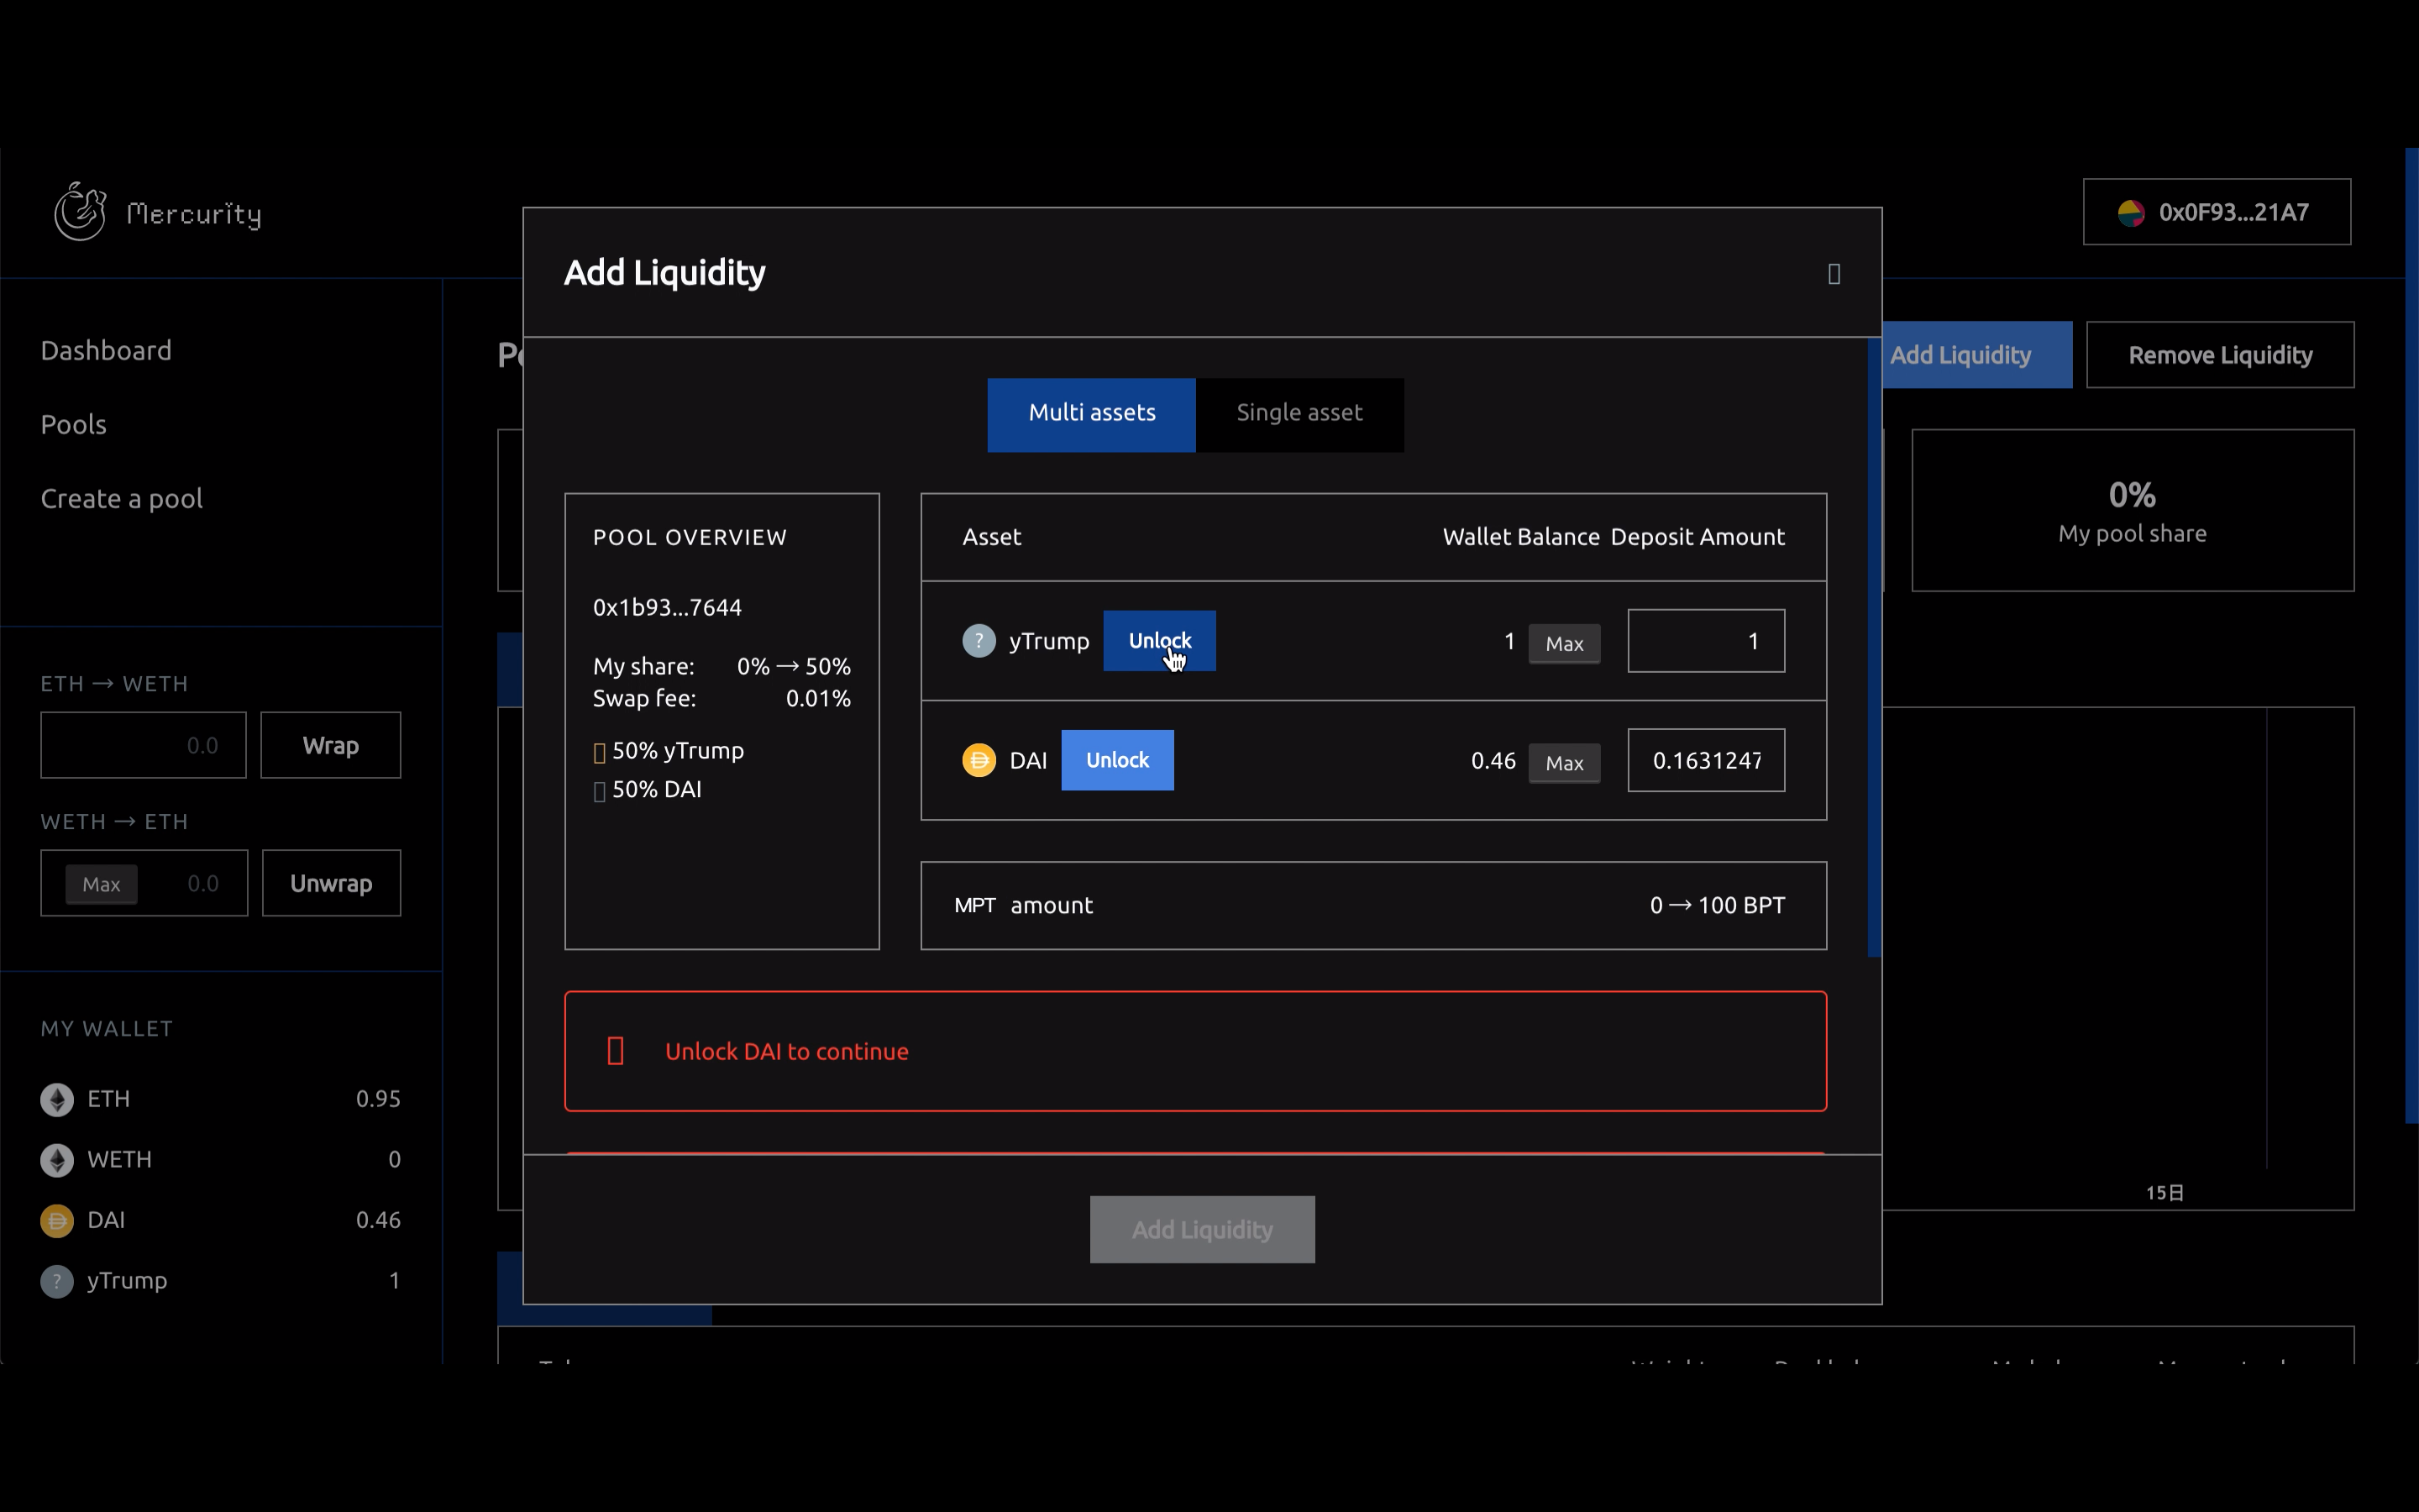Select the Multi assets tab
Image resolution: width=2419 pixels, height=1512 pixels.
click(1090, 414)
